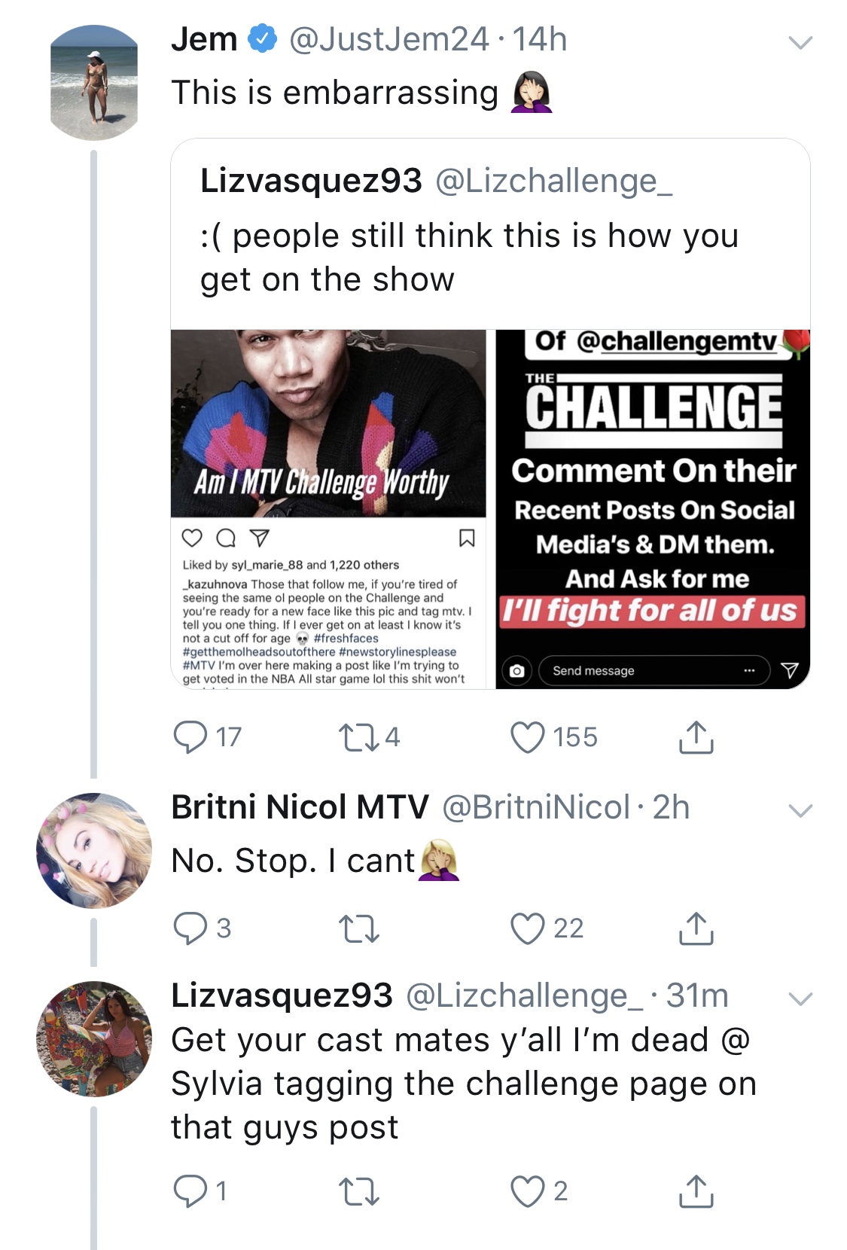Viewport: 847px width, 1250px height.
Task: Open 'Am I MTV Challenge Worthy' image
Action: coord(328,509)
